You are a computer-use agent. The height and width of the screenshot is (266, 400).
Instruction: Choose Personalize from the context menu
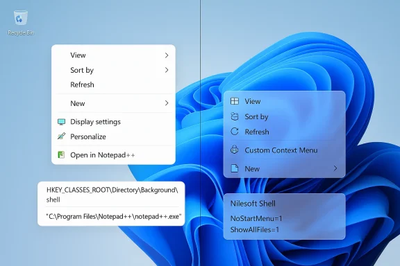pyautogui.click(x=113, y=136)
